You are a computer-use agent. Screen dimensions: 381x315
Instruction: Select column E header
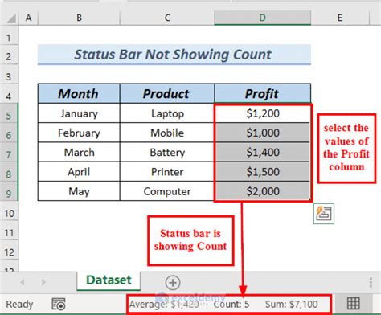tap(340, 18)
